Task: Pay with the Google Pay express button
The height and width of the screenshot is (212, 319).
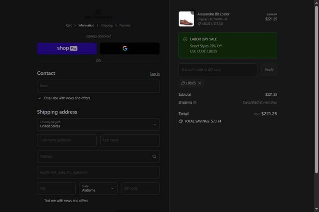Action: [130, 48]
